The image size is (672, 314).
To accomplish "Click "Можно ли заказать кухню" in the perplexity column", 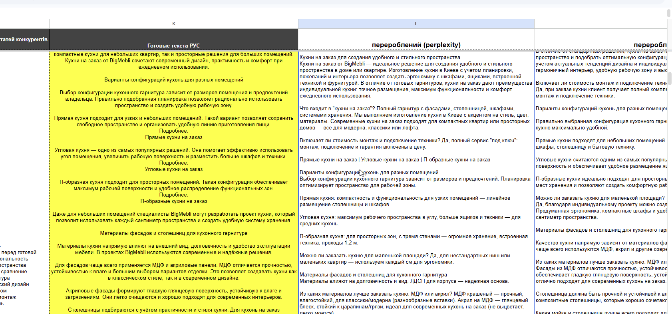I will [405, 256].
